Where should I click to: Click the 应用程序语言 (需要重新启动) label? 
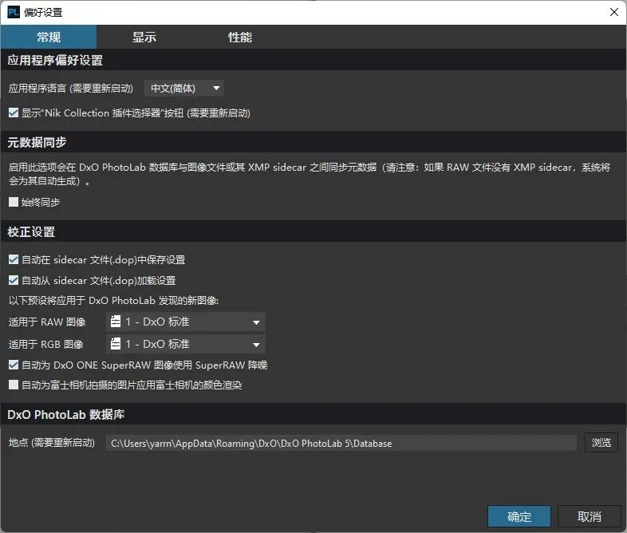[71, 88]
